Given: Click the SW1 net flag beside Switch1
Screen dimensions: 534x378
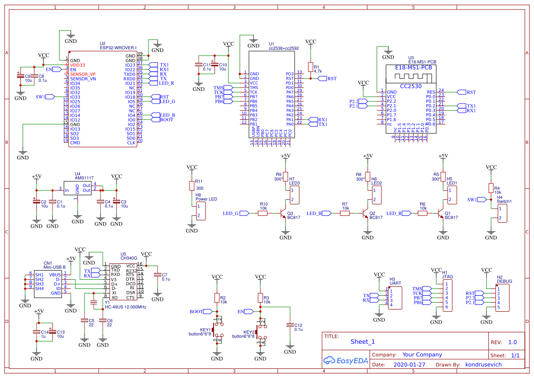Looking at the screenshot, I should (481, 200).
